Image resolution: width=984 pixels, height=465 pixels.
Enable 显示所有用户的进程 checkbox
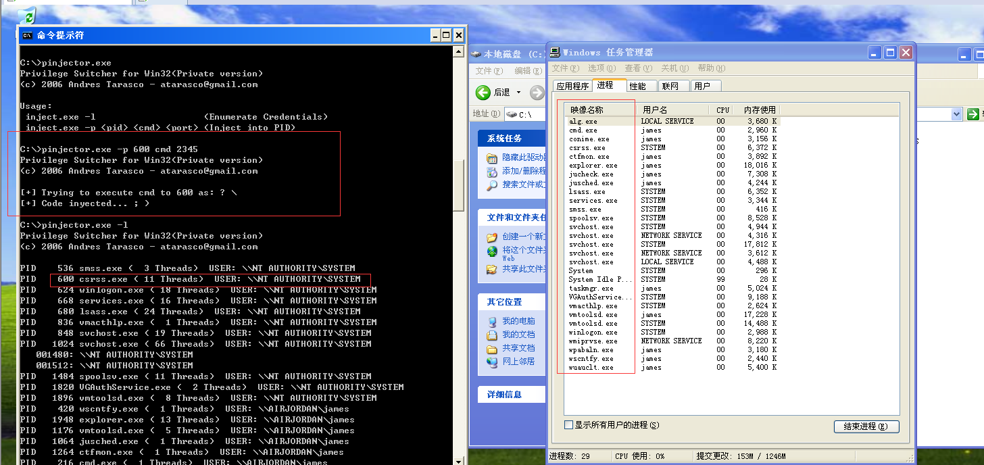[568, 425]
